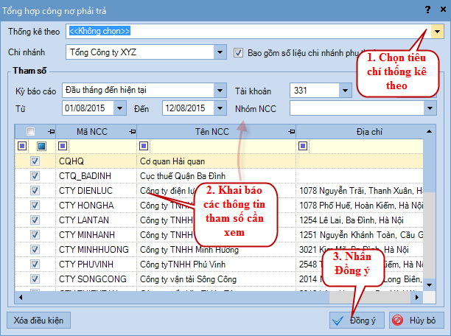
Task: Click the help question mark icon
Action: [427, 8]
